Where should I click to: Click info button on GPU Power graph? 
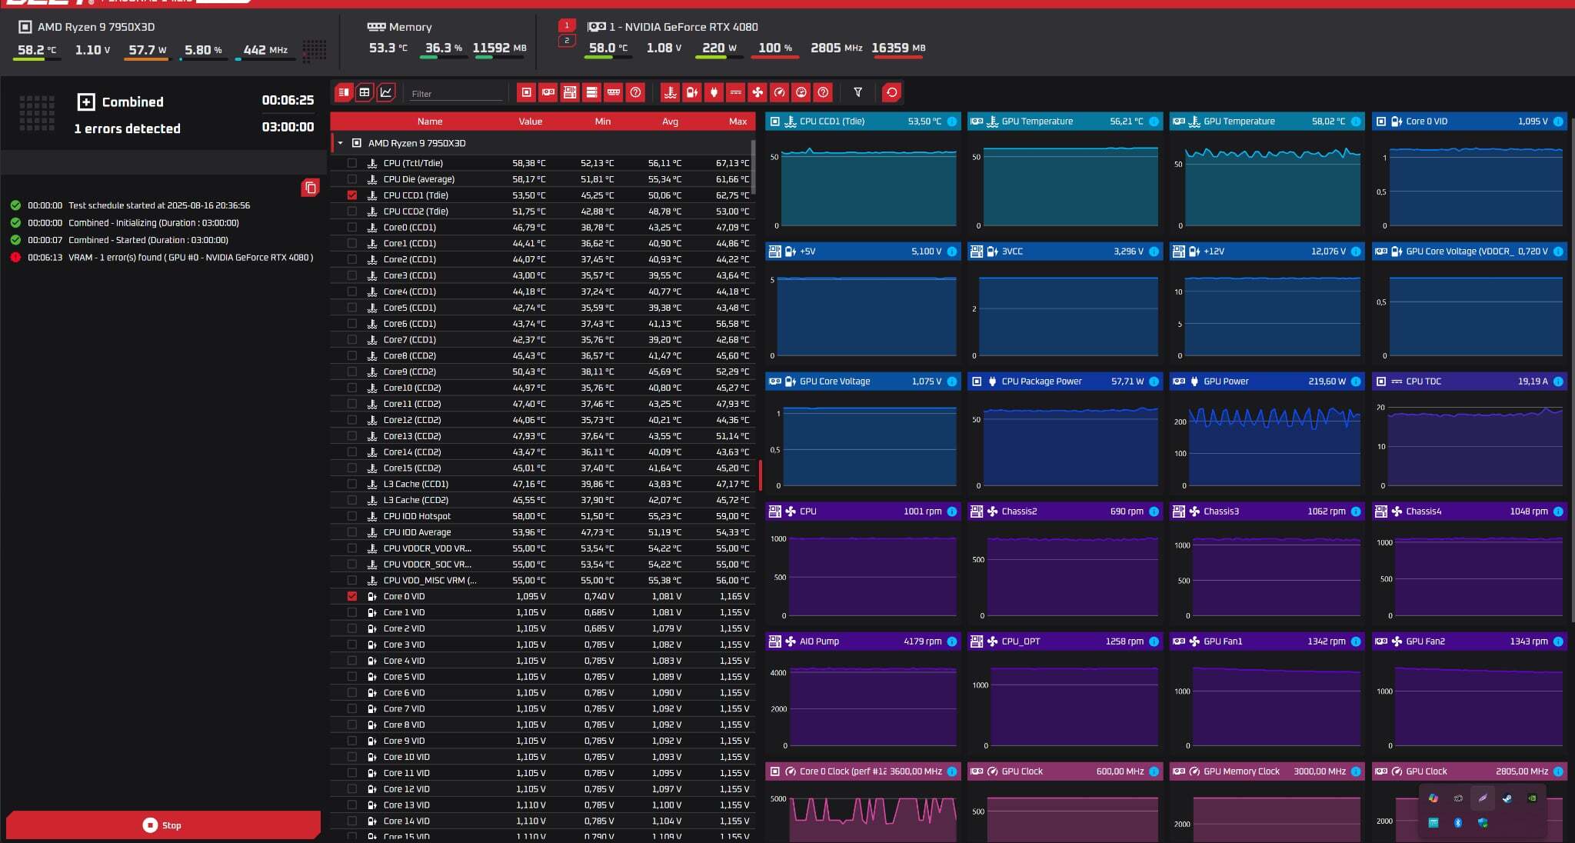tap(1355, 382)
